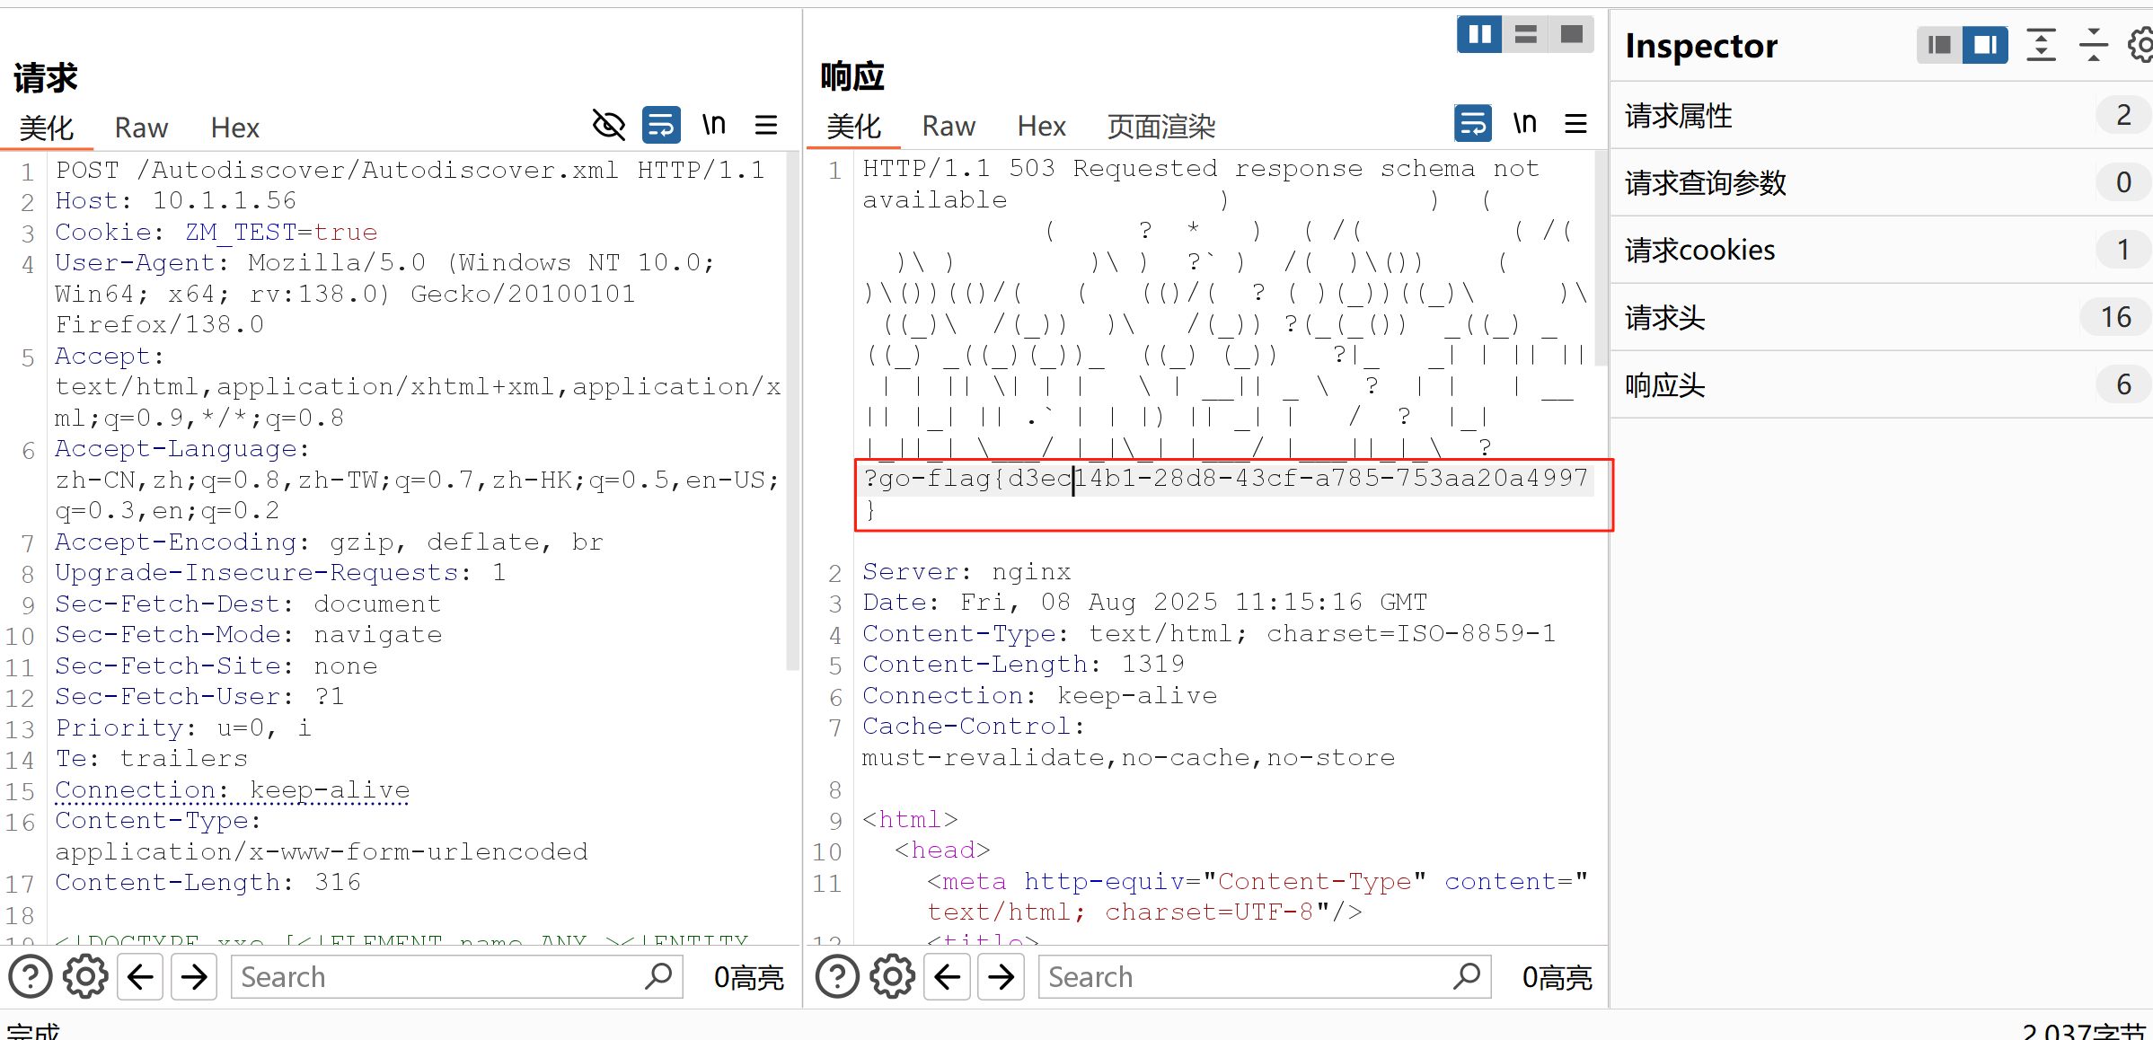The image size is (2153, 1040).
Task: Open response panel hamburger menu
Action: (x=1575, y=124)
